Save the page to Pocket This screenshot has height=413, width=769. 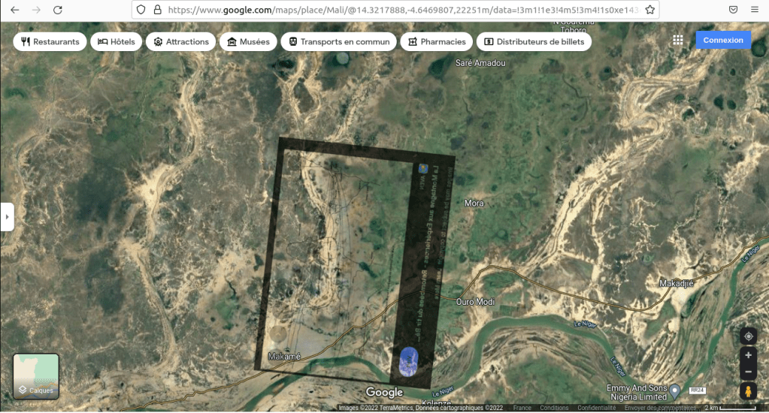[x=733, y=10]
